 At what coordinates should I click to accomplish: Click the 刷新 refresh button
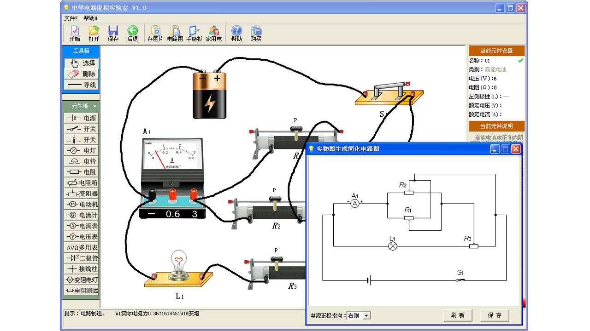pyautogui.click(x=458, y=315)
